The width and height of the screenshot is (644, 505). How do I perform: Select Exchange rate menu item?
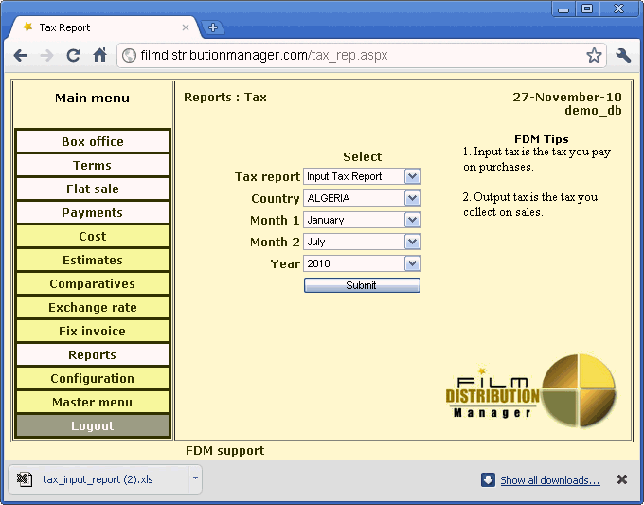(93, 308)
